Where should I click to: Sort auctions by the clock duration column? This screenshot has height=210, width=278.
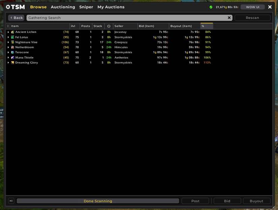click(108, 25)
